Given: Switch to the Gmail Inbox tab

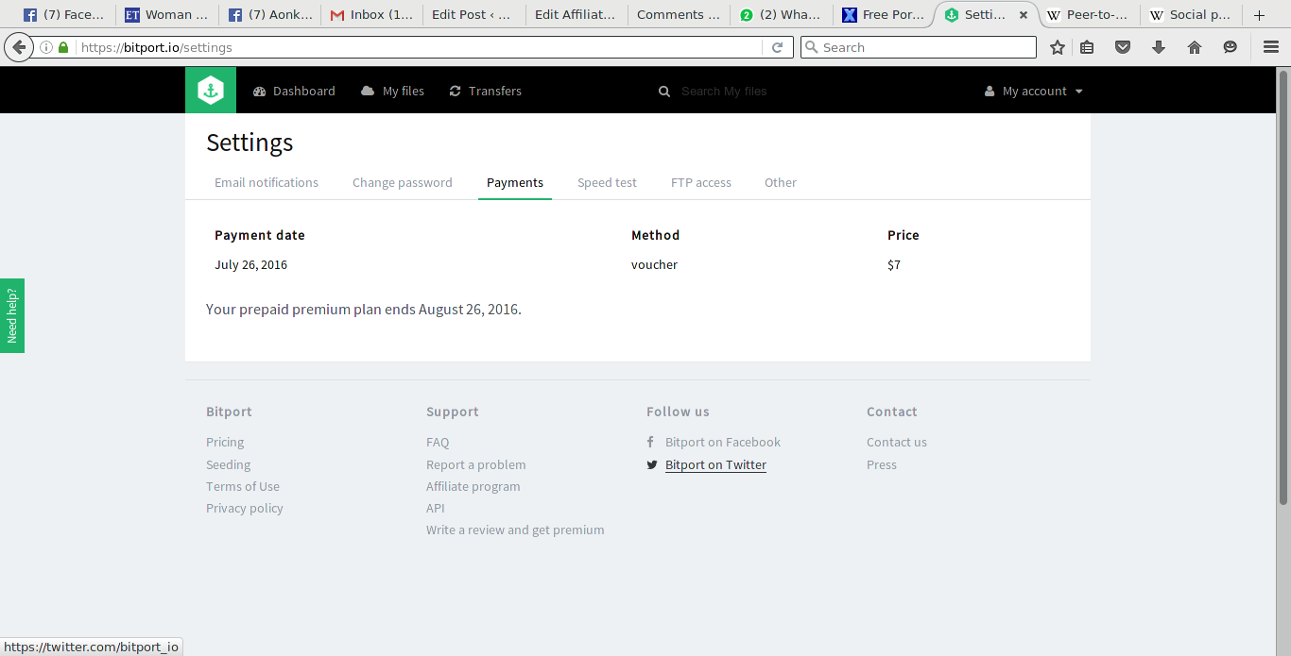Looking at the screenshot, I should [x=370, y=15].
